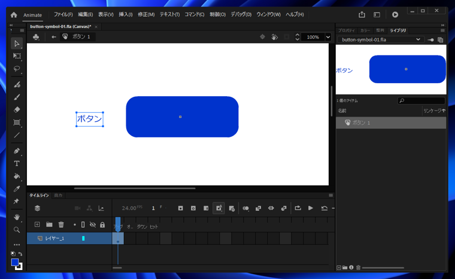Click the Rotation tool icon above the stage
455x279 pixels.
tap(275, 37)
